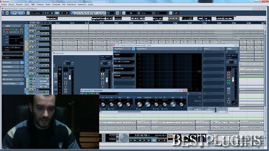269x151 pixels.
Task: Click the toolbar Record button
Action: pos(67,13)
